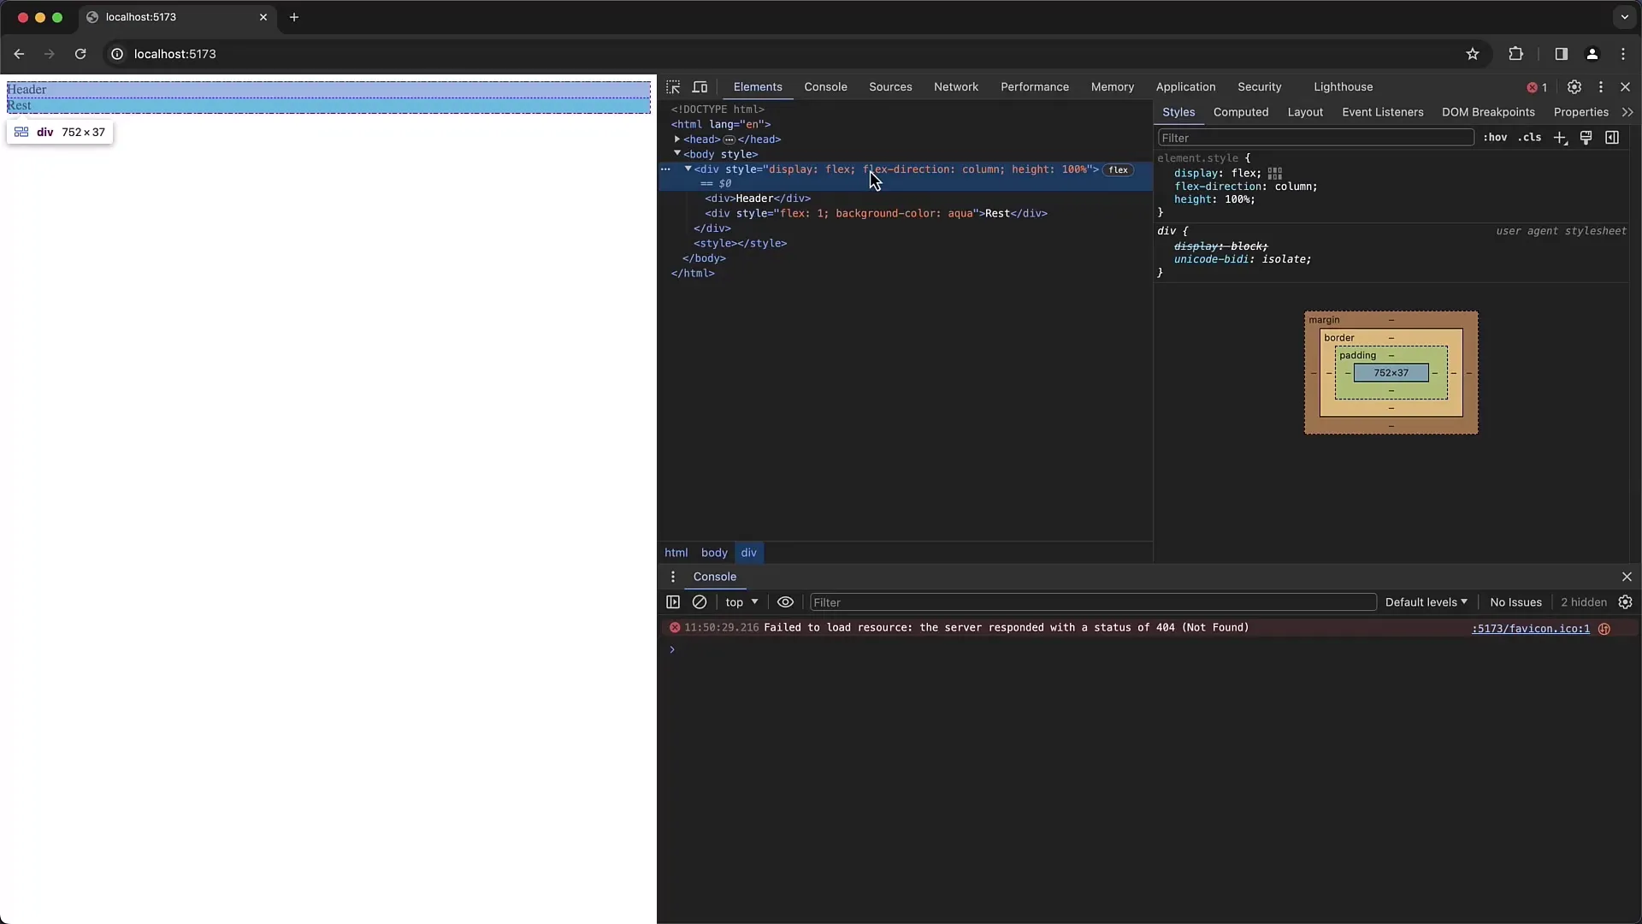The width and height of the screenshot is (1642, 924).
Task: Expand the head element in DOM tree
Action: (678, 139)
